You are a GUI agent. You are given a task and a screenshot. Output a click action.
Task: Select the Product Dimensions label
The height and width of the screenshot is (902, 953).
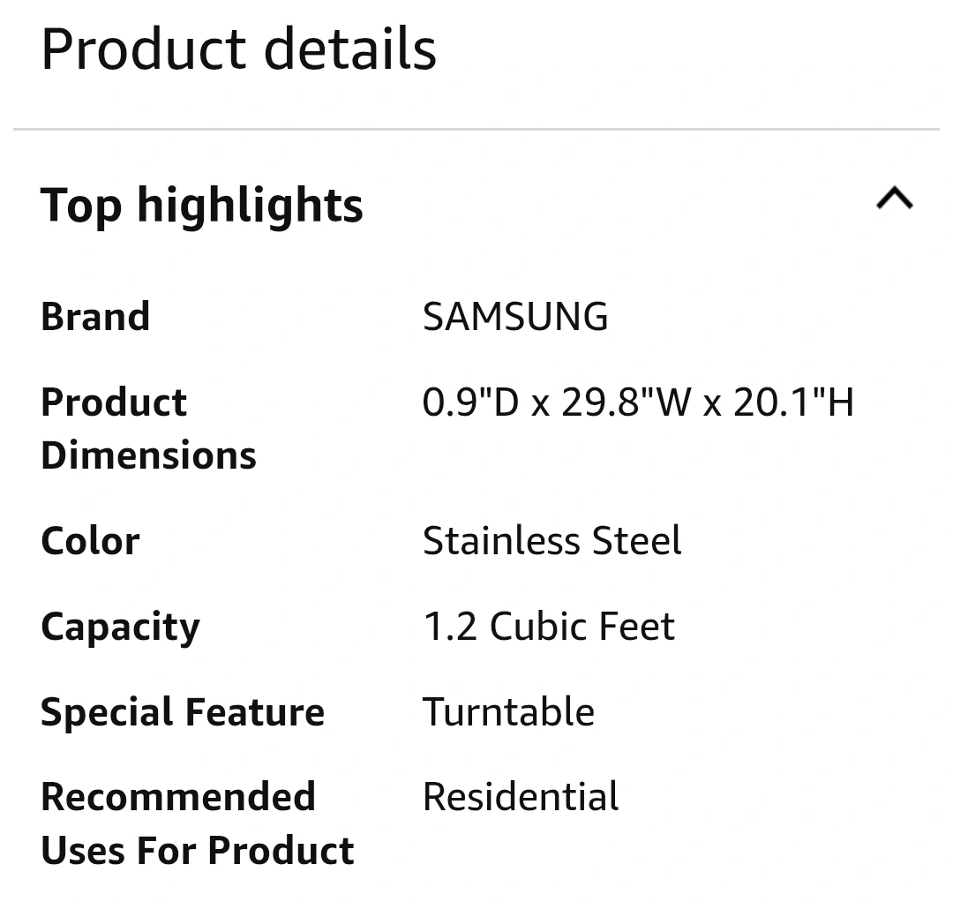coord(149,429)
